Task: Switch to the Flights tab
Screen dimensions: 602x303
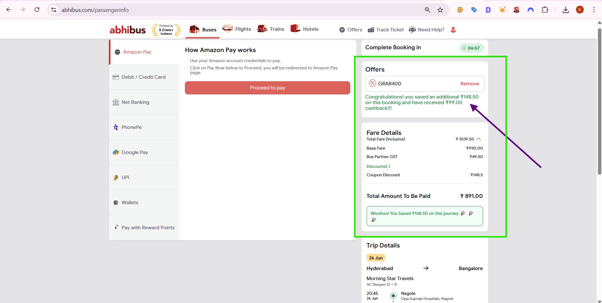Action: (237, 29)
